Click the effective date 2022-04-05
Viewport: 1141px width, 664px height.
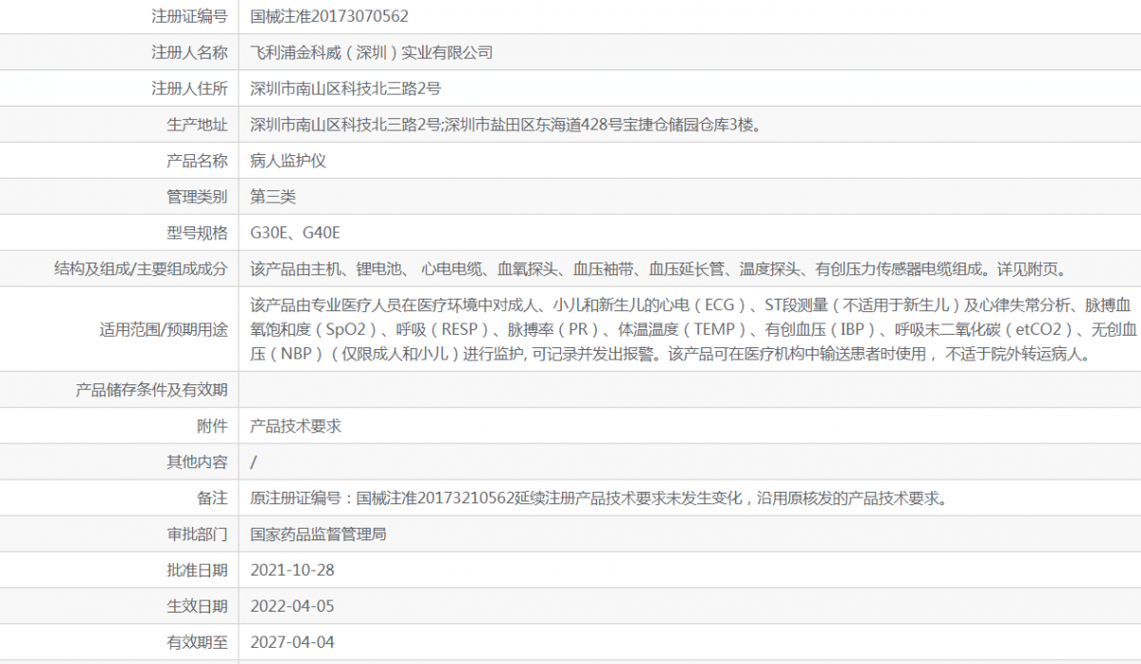pyautogui.click(x=292, y=607)
